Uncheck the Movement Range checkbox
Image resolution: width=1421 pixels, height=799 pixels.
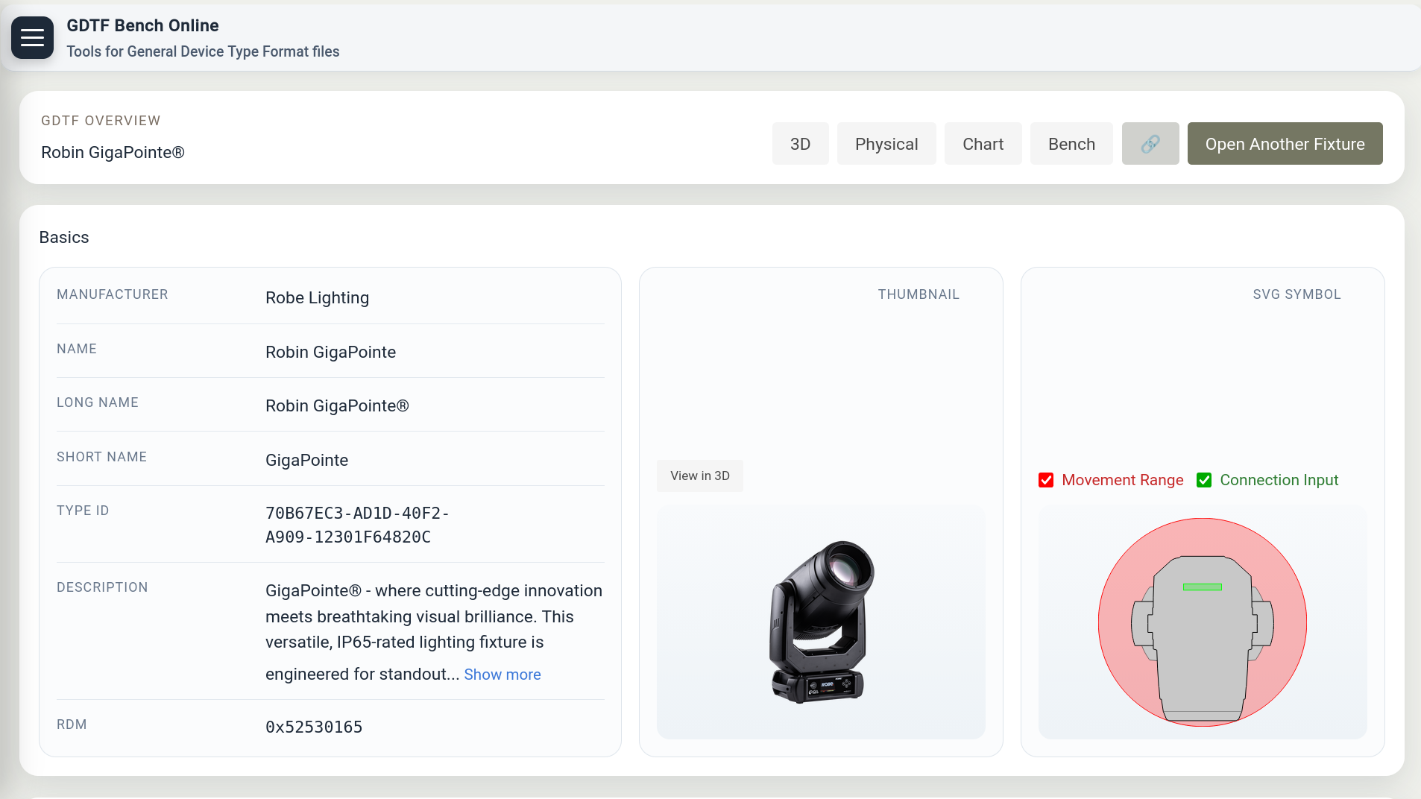click(1046, 480)
